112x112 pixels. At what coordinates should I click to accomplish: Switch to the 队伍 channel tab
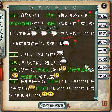pyautogui.click(x=103, y=17)
